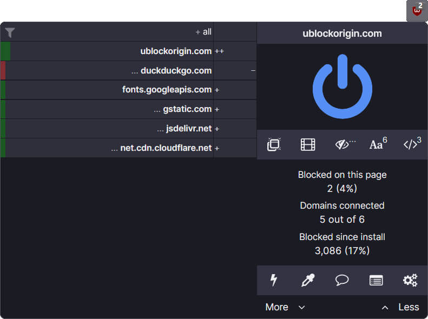
Task: Click the green rule cell for fonts.googleapis.com
Action: 3,90
